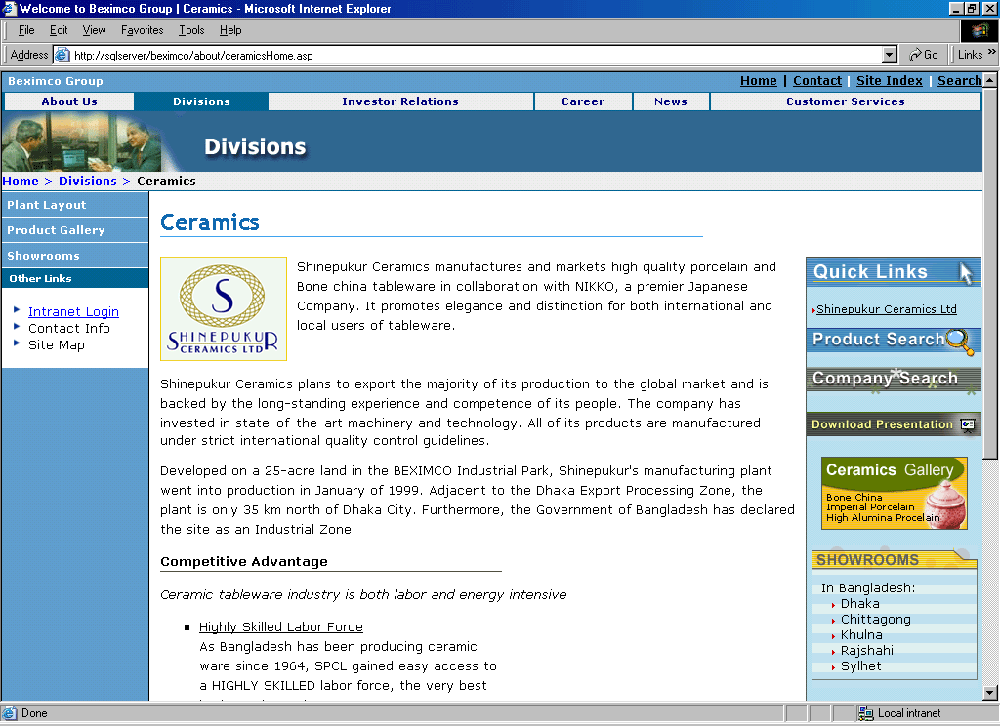Go to Product Gallery in the sidebar
Screen dimensions: 1000x726
pyautogui.click(x=56, y=230)
